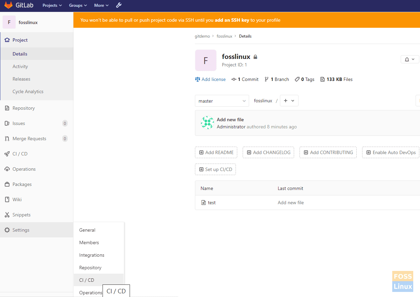Click the Last commit column header
420x297 pixels.
(290, 188)
